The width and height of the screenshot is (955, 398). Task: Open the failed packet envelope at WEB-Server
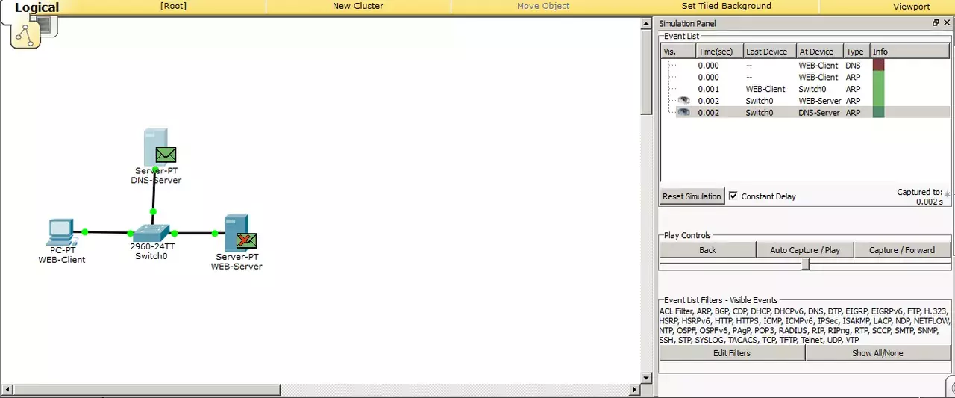pyautogui.click(x=246, y=240)
